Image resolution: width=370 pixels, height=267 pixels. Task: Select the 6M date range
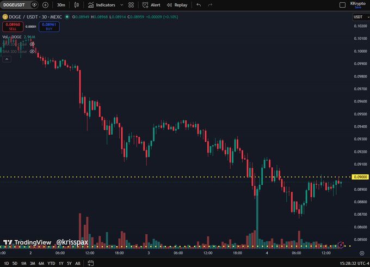(41, 263)
